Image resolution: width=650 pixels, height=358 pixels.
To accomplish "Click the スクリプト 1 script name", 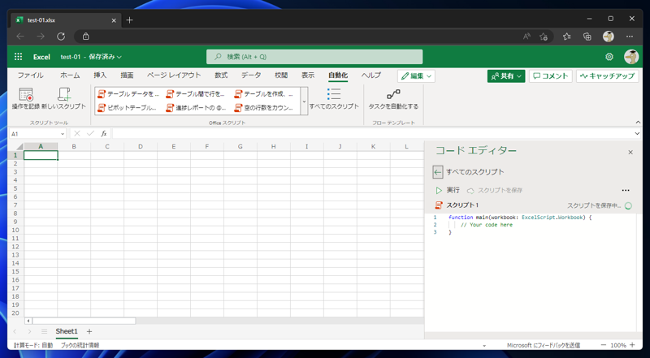I will [461, 205].
